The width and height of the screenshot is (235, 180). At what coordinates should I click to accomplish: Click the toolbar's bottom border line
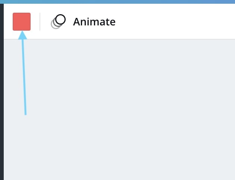click(x=119, y=39)
